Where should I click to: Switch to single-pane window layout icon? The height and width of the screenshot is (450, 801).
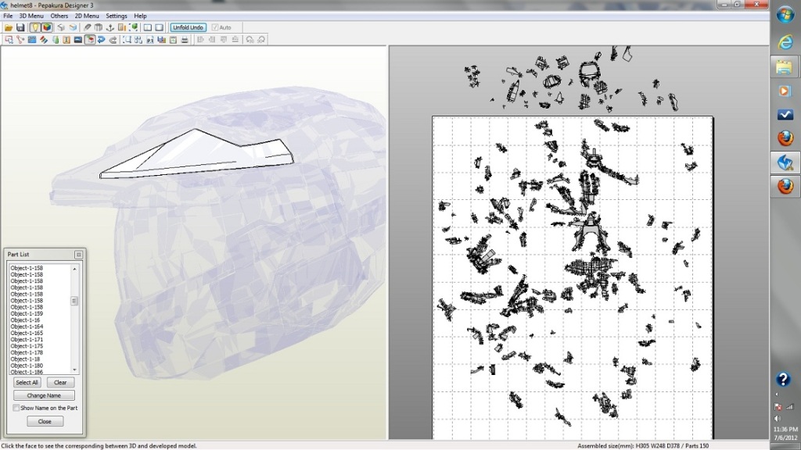[159, 27]
